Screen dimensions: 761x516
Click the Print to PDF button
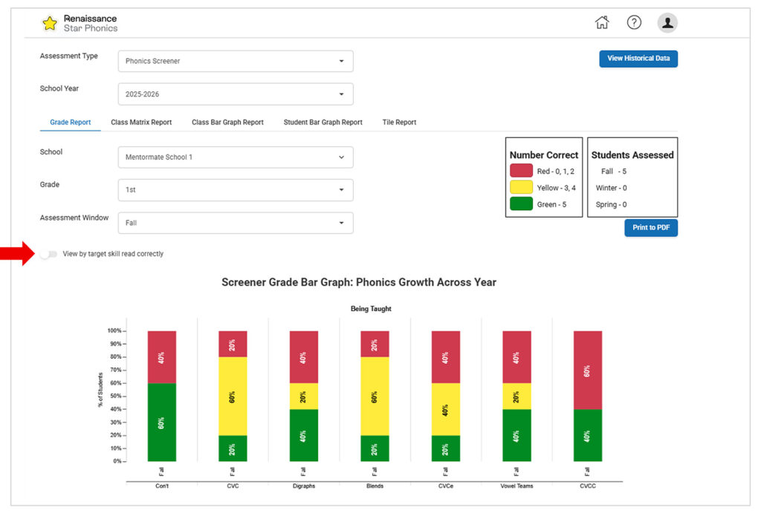pyautogui.click(x=651, y=229)
